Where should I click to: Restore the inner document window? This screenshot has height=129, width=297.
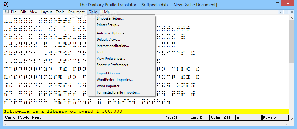coord(286,12)
